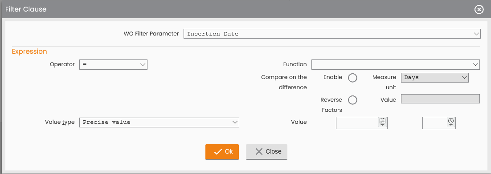Toggle the Reverse Factors radio button
This screenshot has height=174, width=491.
(352, 100)
